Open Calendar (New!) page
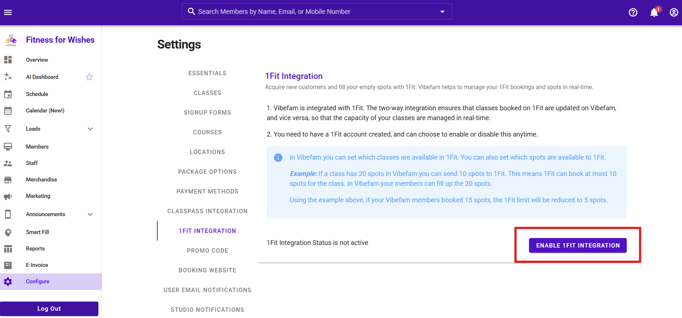The width and height of the screenshot is (682, 318). pos(45,110)
